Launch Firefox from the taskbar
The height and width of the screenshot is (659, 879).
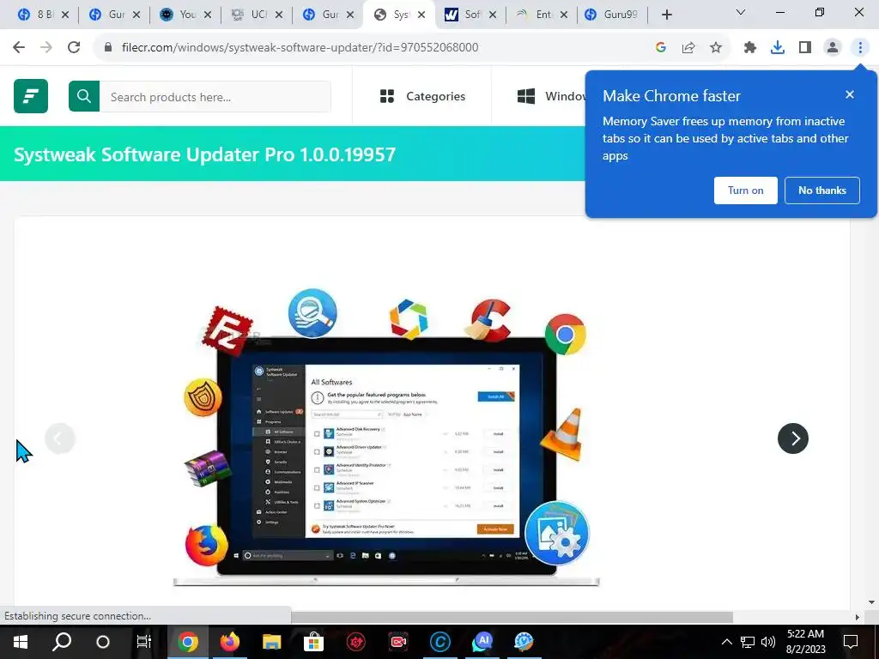coord(229,642)
